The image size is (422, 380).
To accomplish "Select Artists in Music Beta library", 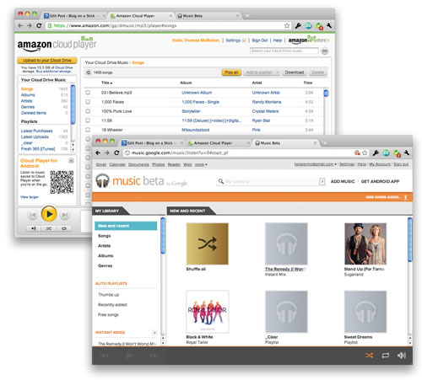I will pos(105,246).
